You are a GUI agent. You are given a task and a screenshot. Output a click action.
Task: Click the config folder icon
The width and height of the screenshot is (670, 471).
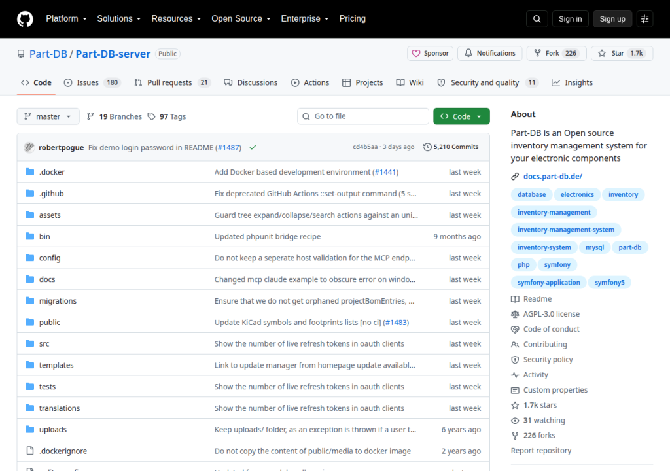(29, 258)
